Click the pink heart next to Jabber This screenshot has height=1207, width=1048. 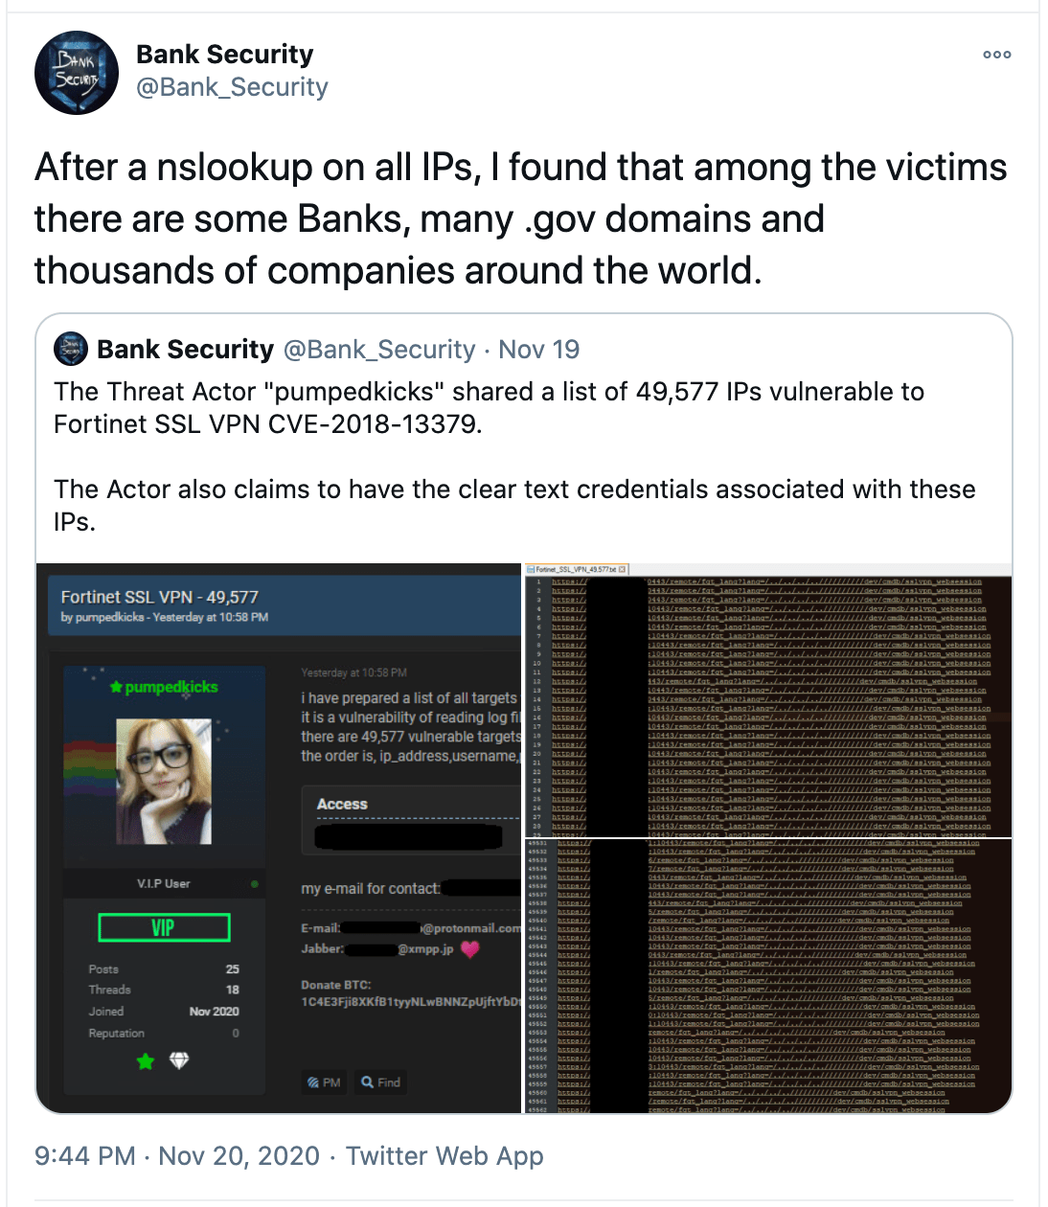pyautogui.click(x=469, y=949)
